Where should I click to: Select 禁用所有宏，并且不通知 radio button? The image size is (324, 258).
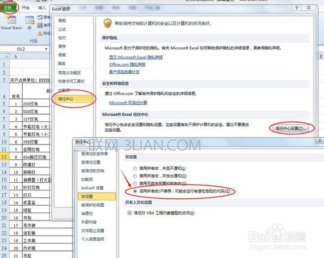pos(135,168)
